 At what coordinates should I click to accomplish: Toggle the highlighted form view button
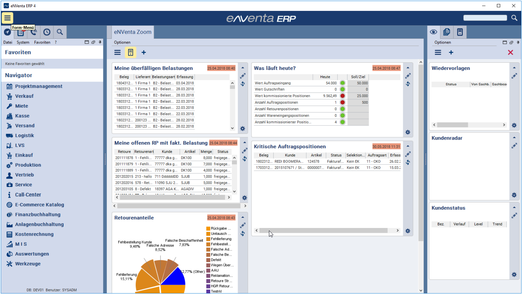[x=131, y=53]
